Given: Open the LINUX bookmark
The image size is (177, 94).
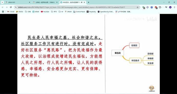Looking at the screenshot, I should coord(68,12).
